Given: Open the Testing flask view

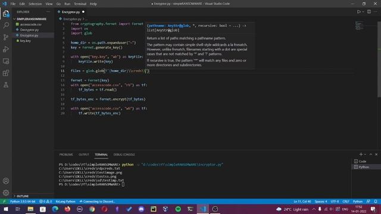Looking at the screenshot, I should [x=6, y=85].
